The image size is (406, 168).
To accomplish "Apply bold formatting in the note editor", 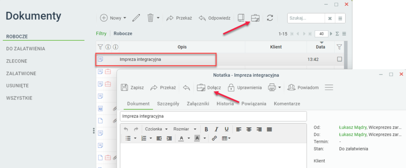I will coord(206,129).
